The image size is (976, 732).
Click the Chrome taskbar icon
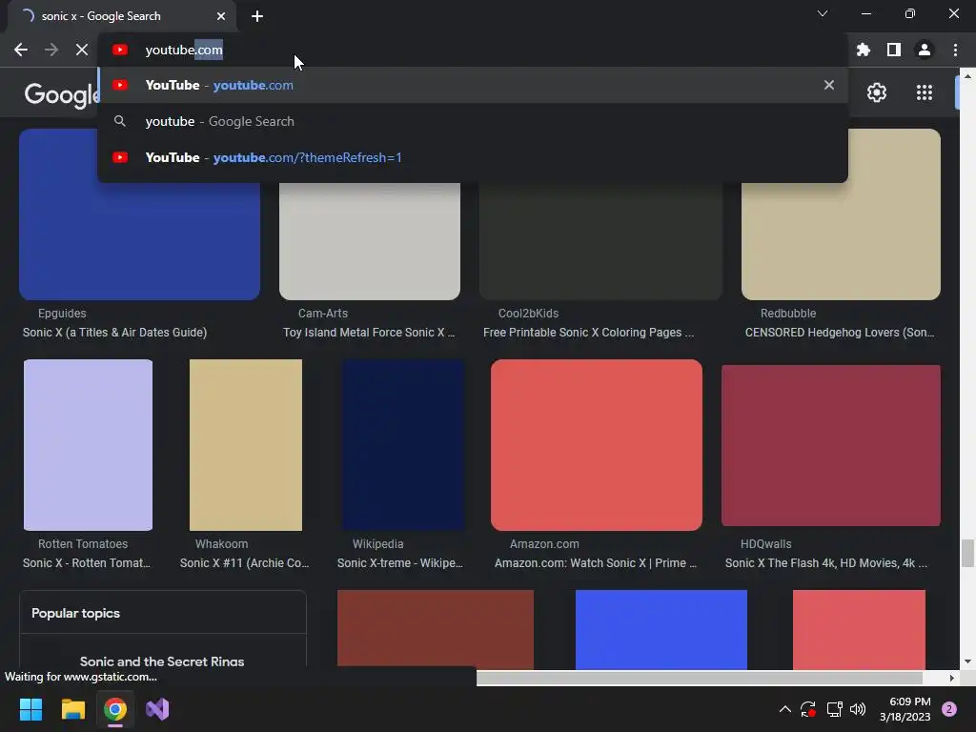click(115, 709)
